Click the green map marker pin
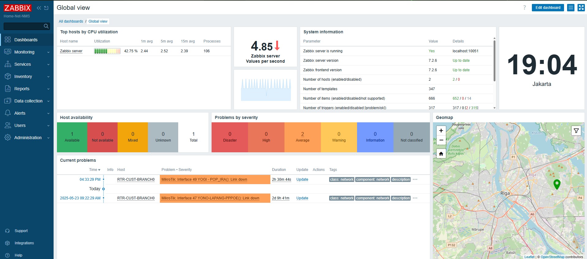Image resolution: width=587 pixels, height=259 pixels. point(557,184)
